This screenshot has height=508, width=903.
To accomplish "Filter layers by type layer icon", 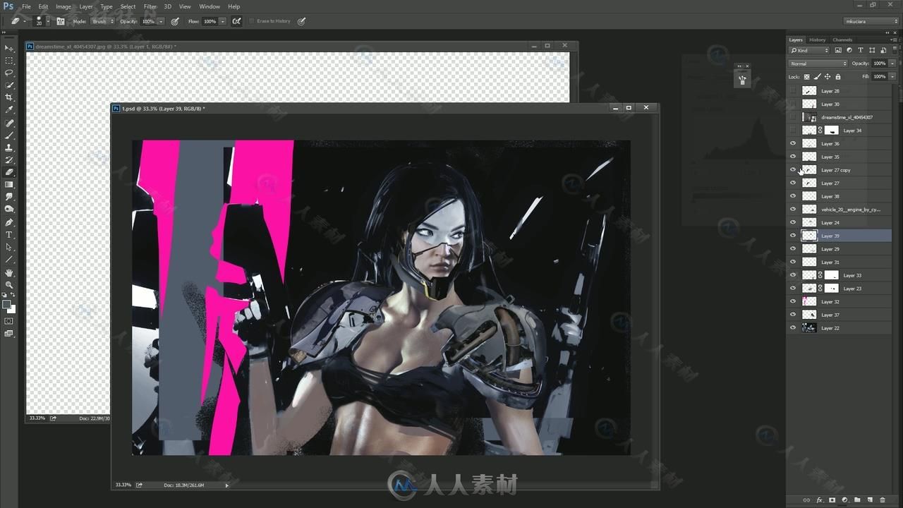I will pyautogui.click(x=861, y=50).
